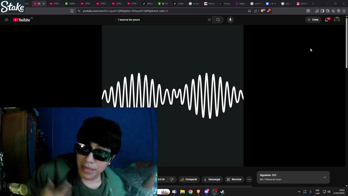This screenshot has width=348, height=196.
Task: Clear the search text with the X
Action: point(209,20)
